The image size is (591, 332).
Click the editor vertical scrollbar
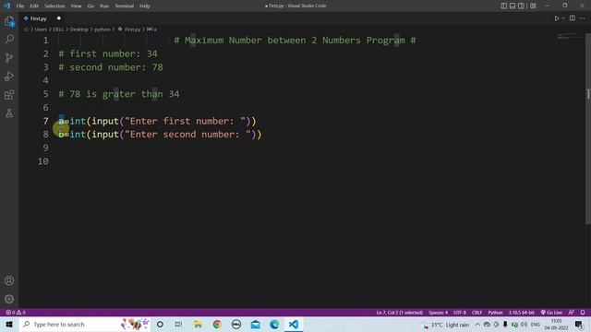[588, 128]
